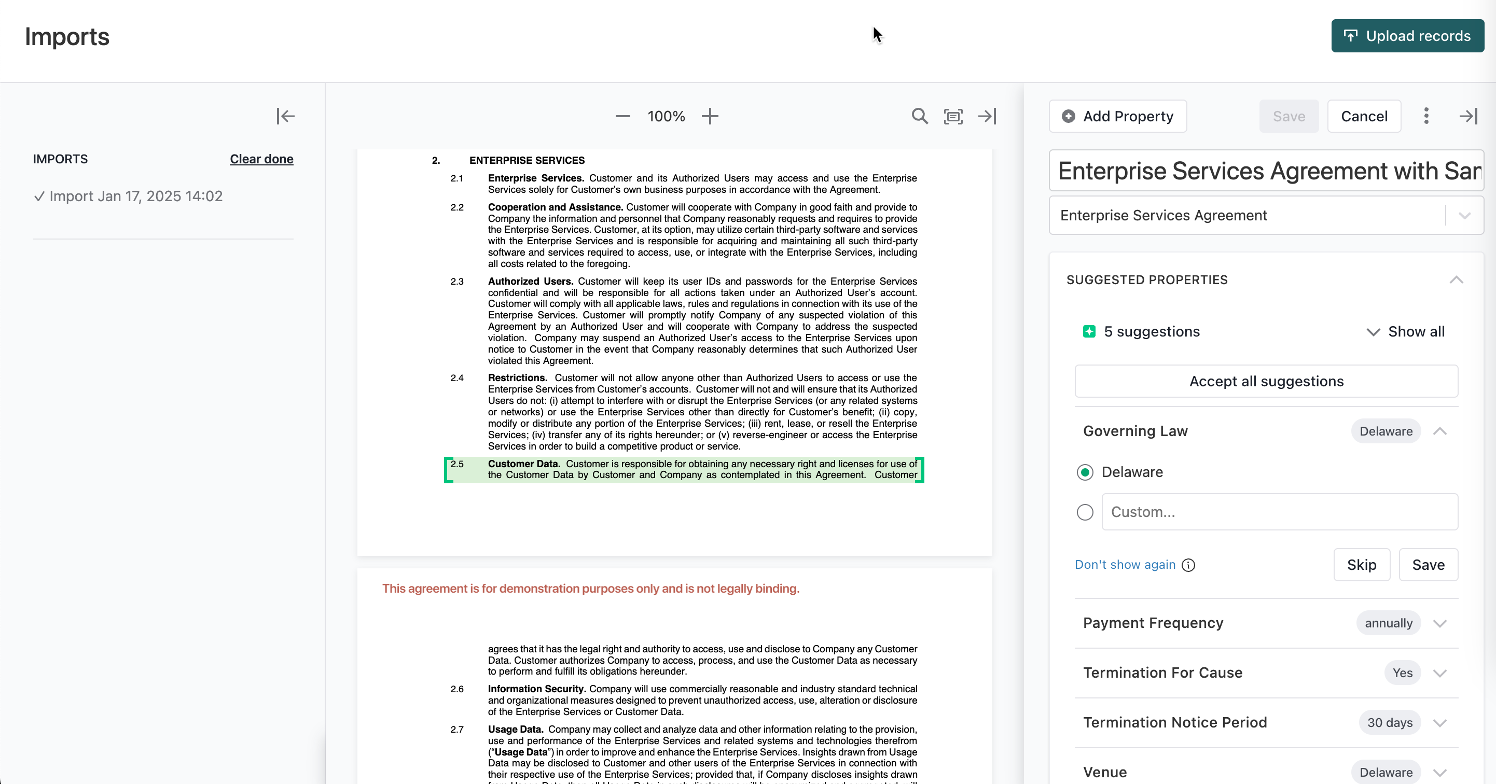
Task: Click the Usage Data clause 2.7
Action: click(x=684, y=754)
